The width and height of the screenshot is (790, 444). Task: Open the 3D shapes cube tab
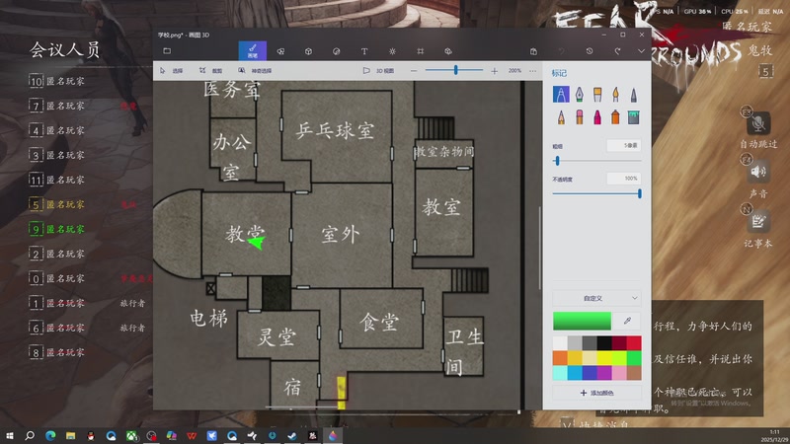click(308, 51)
